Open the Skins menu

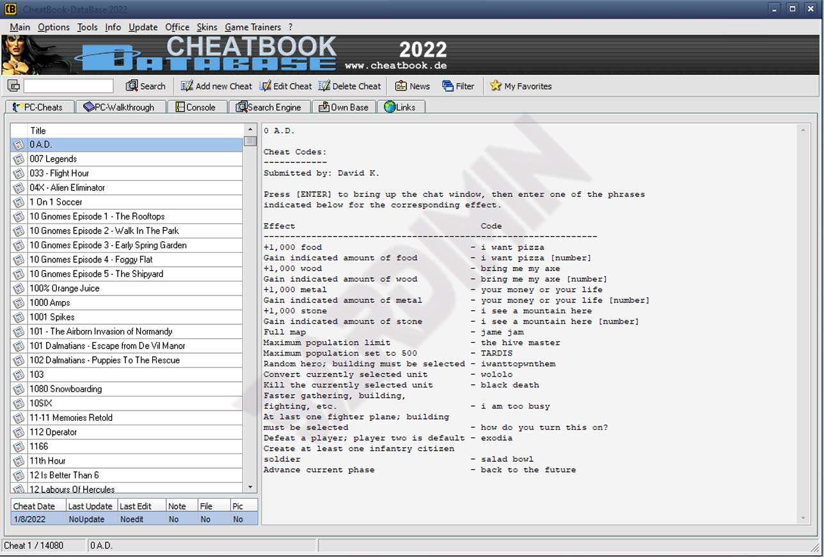207,27
